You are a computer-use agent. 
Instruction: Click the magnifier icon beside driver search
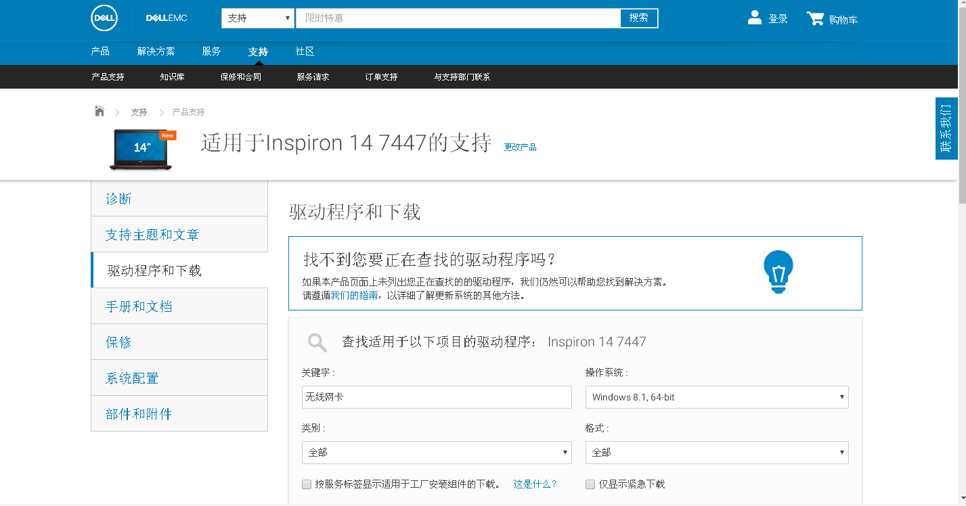pyautogui.click(x=317, y=342)
